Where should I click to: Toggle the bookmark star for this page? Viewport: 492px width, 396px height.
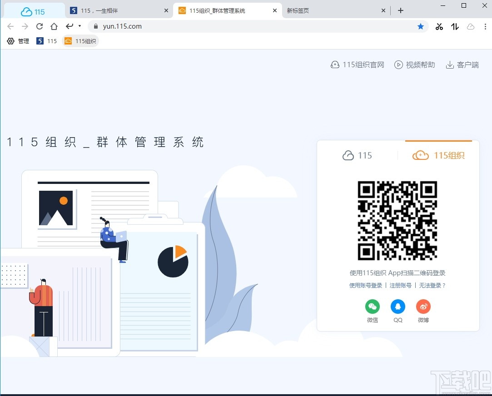tap(421, 26)
